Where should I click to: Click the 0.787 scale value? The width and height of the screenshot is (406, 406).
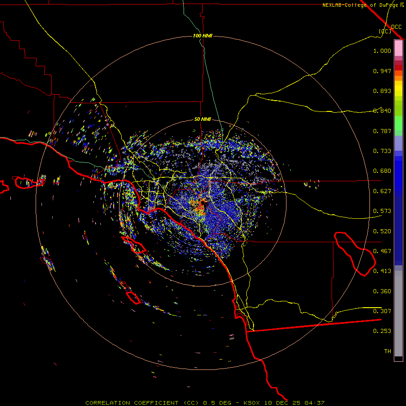(382, 131)
